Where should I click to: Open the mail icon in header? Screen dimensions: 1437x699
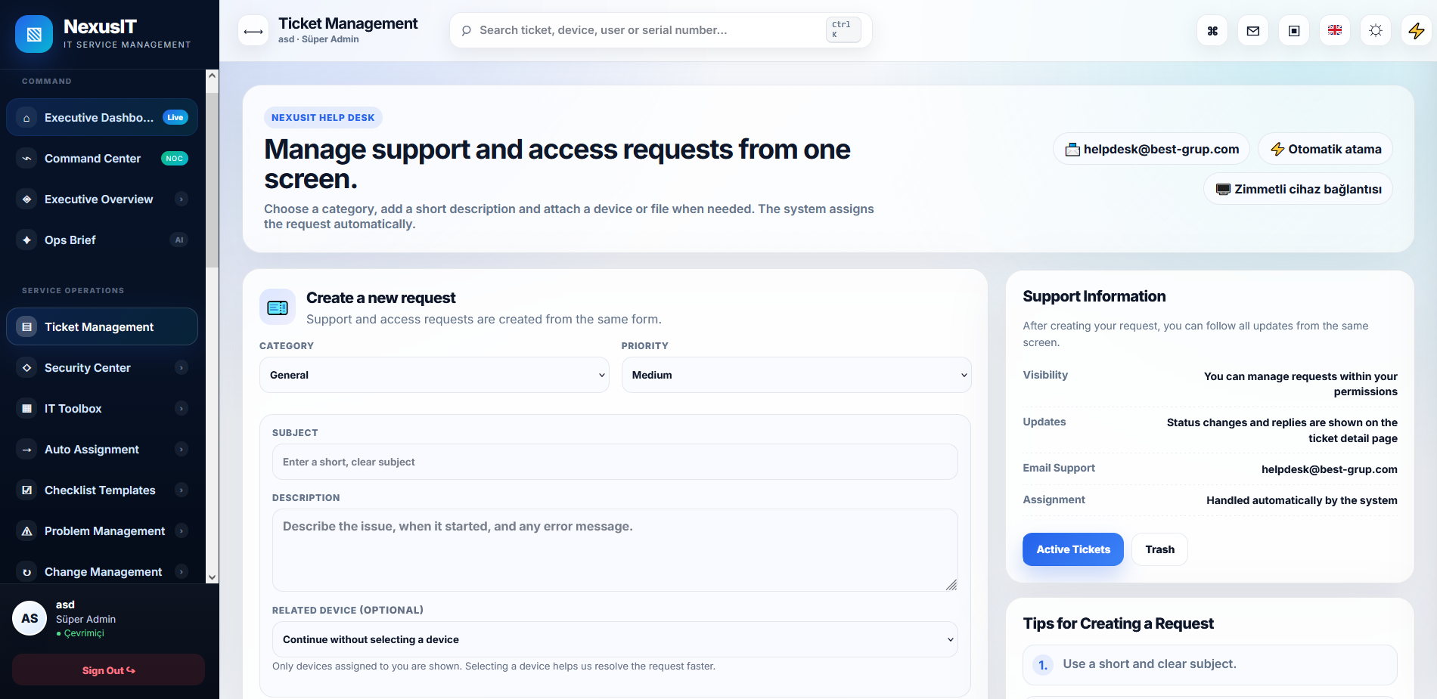pos(1253,31)
